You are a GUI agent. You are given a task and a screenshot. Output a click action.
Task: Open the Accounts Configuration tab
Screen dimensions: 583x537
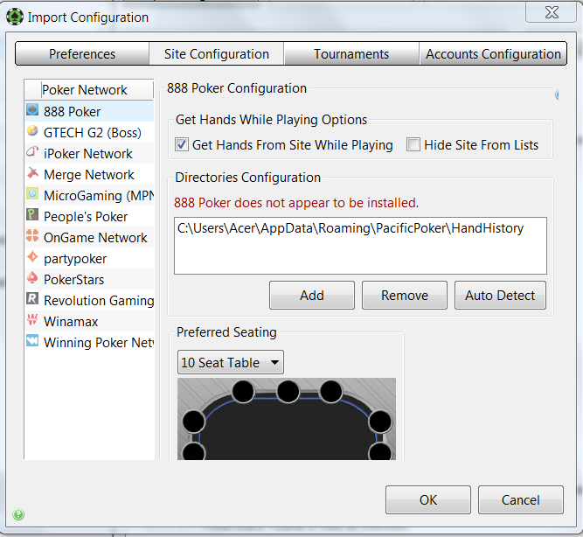coord(493,54)
